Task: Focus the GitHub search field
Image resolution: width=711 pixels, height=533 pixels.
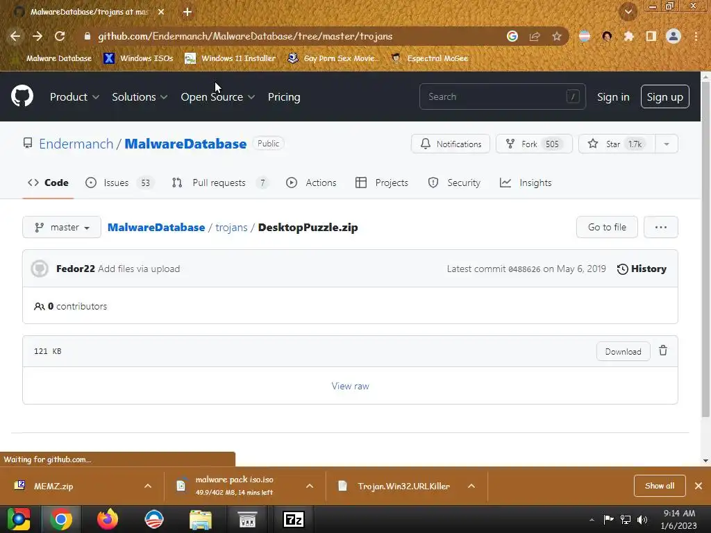Action: pos(503,96)
